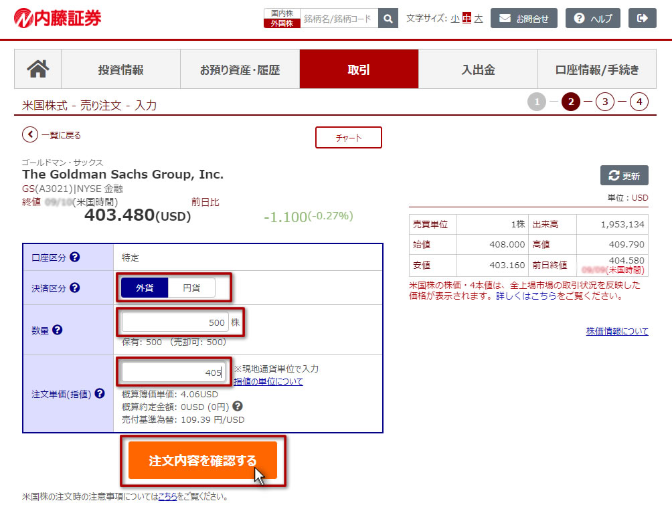Open the チャート button
The height and width of the screenshot is (513, 672).
[349, 138]
